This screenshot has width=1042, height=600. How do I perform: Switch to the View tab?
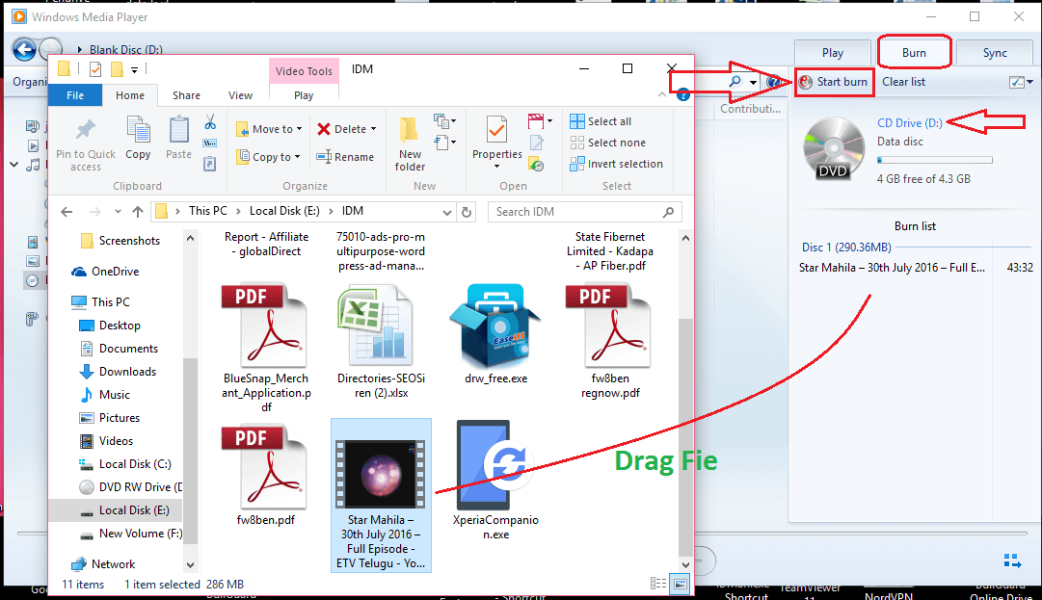(240, 95)
